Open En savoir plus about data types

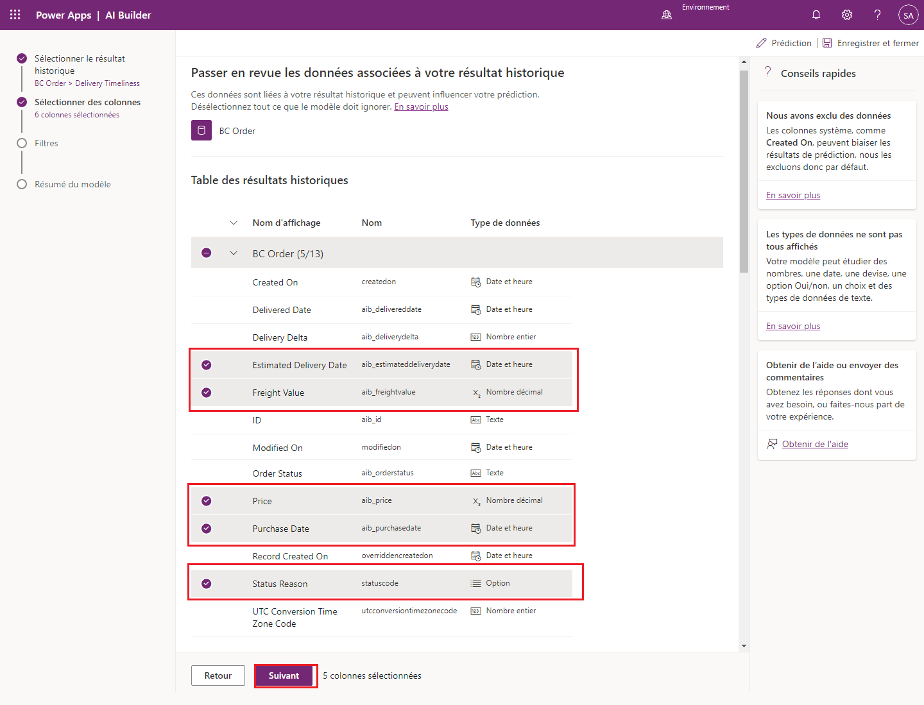(793, 326)
